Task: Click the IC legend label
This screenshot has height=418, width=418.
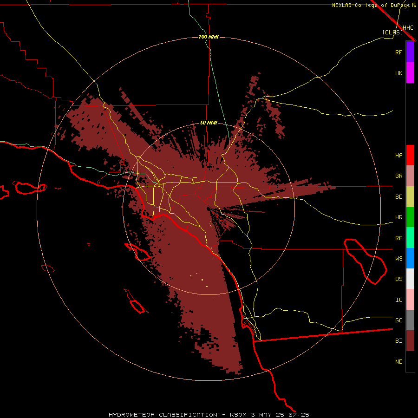Action: pos(398,300)
